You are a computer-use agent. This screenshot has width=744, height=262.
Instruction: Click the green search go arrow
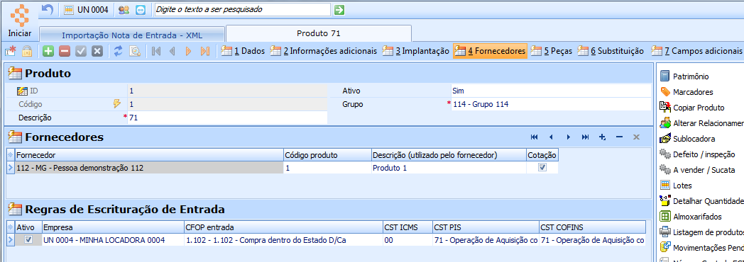[x=339, y=9]
